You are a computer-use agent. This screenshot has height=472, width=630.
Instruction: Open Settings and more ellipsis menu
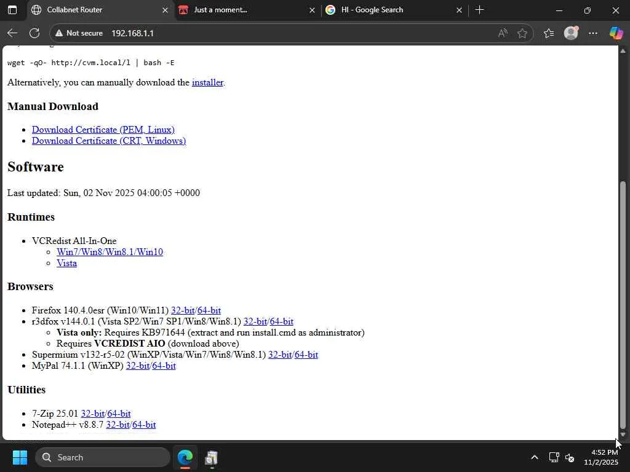click(x=593, y=33)
